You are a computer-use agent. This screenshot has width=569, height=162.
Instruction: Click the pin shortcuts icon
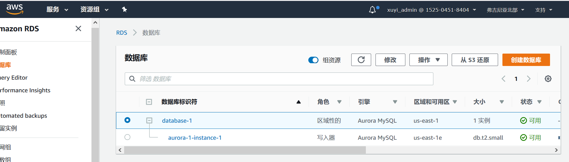pyautogui.click(x=124, y=10)
